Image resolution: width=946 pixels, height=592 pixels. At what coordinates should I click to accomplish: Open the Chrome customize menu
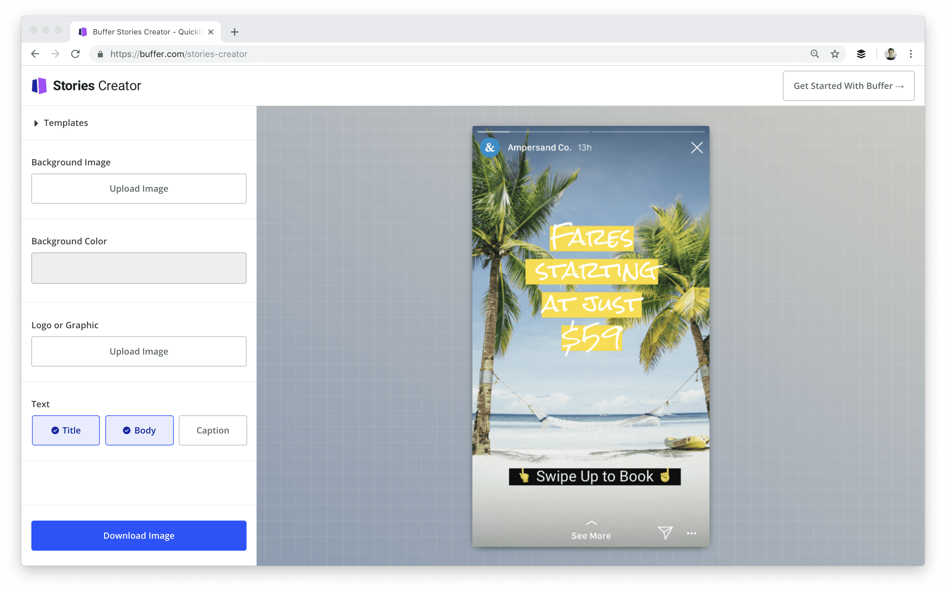pyautogui.click(x=911, y=54)
